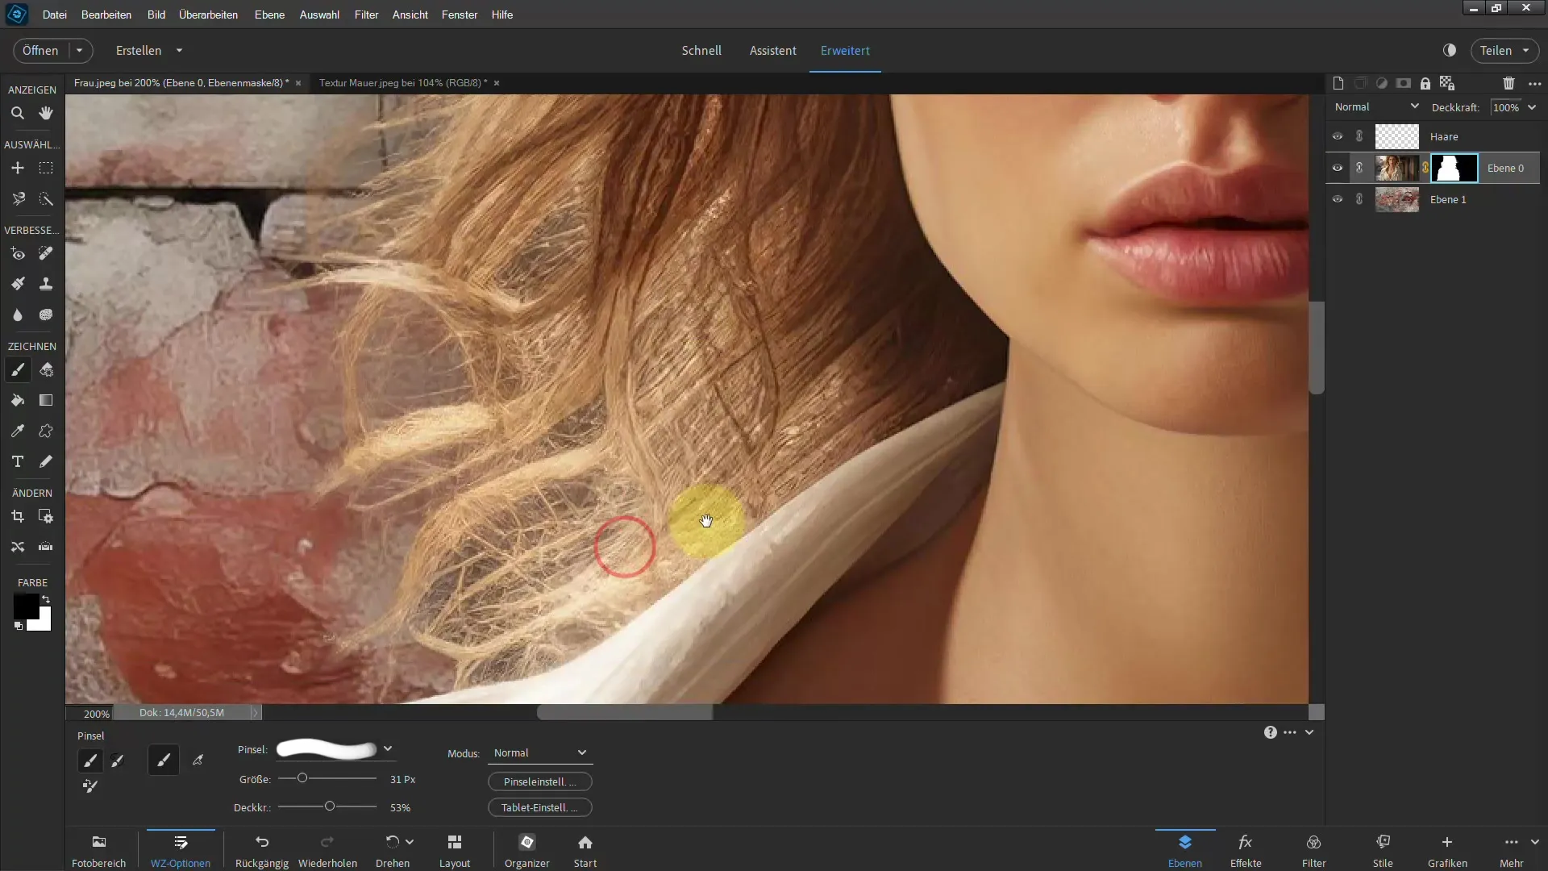The height and width of the screenshot is (871, 1548).
Task: Select the Gradient tool
Action: [46, 400]
